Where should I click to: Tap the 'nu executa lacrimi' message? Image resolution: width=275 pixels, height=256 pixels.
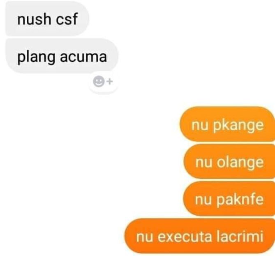coord(200,236)
